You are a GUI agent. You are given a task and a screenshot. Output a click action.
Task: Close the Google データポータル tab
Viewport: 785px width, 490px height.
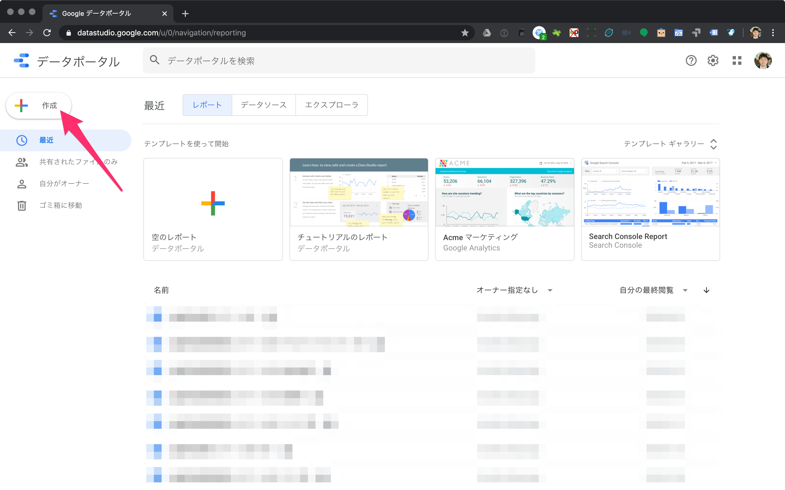pos(164,14)
